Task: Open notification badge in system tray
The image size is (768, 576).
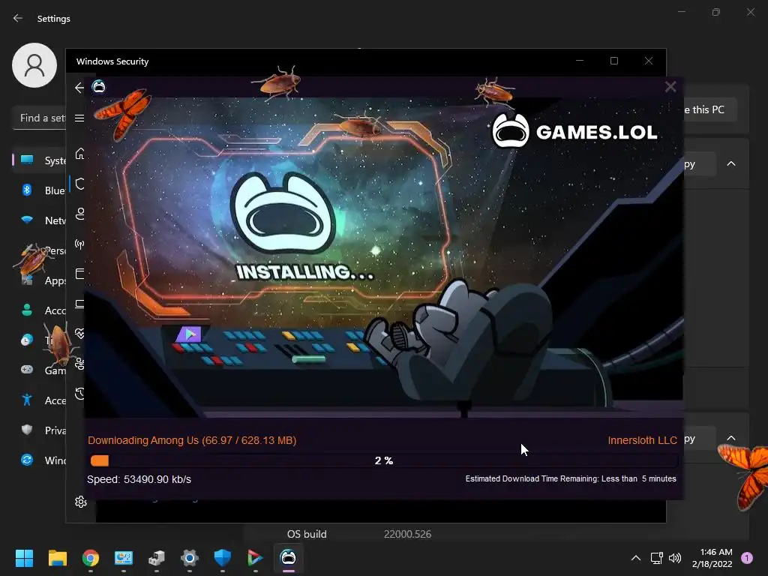Action: point(747,558)
